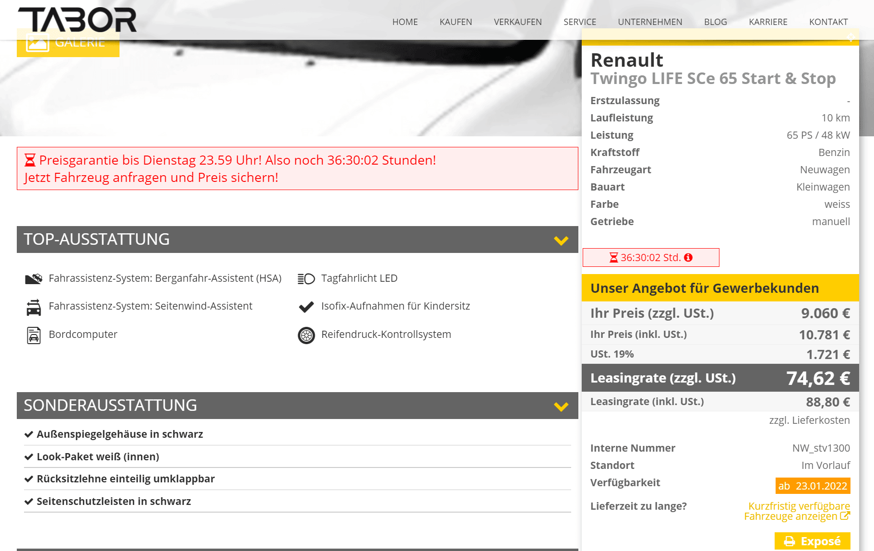The width and height of the screenshot is (874, 551).
Task: Click the zzgl. Lieferkosten note
Action: pos(809,420)
